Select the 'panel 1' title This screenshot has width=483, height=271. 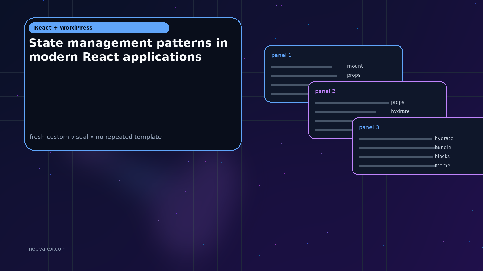tap(281, 55)
